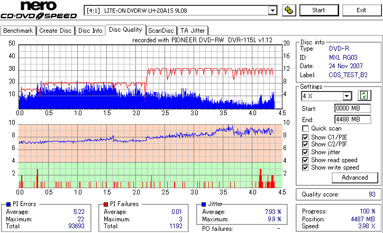Click the Jitter average 7.93 %
This screenshot has width=383, height=233.
[273, 212]
